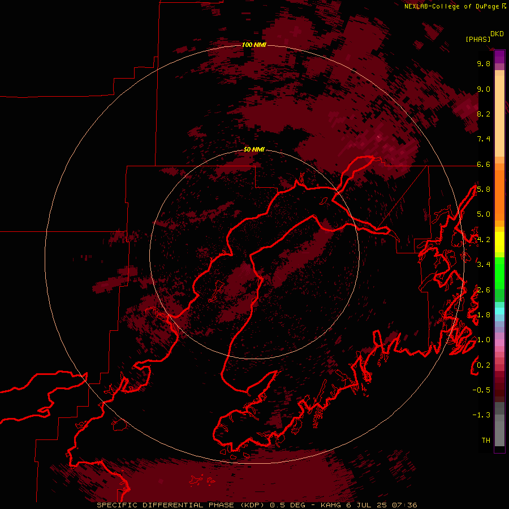Pick the cyan segment of the color bar
Screen dimensions: 509x509
(499, 311)
